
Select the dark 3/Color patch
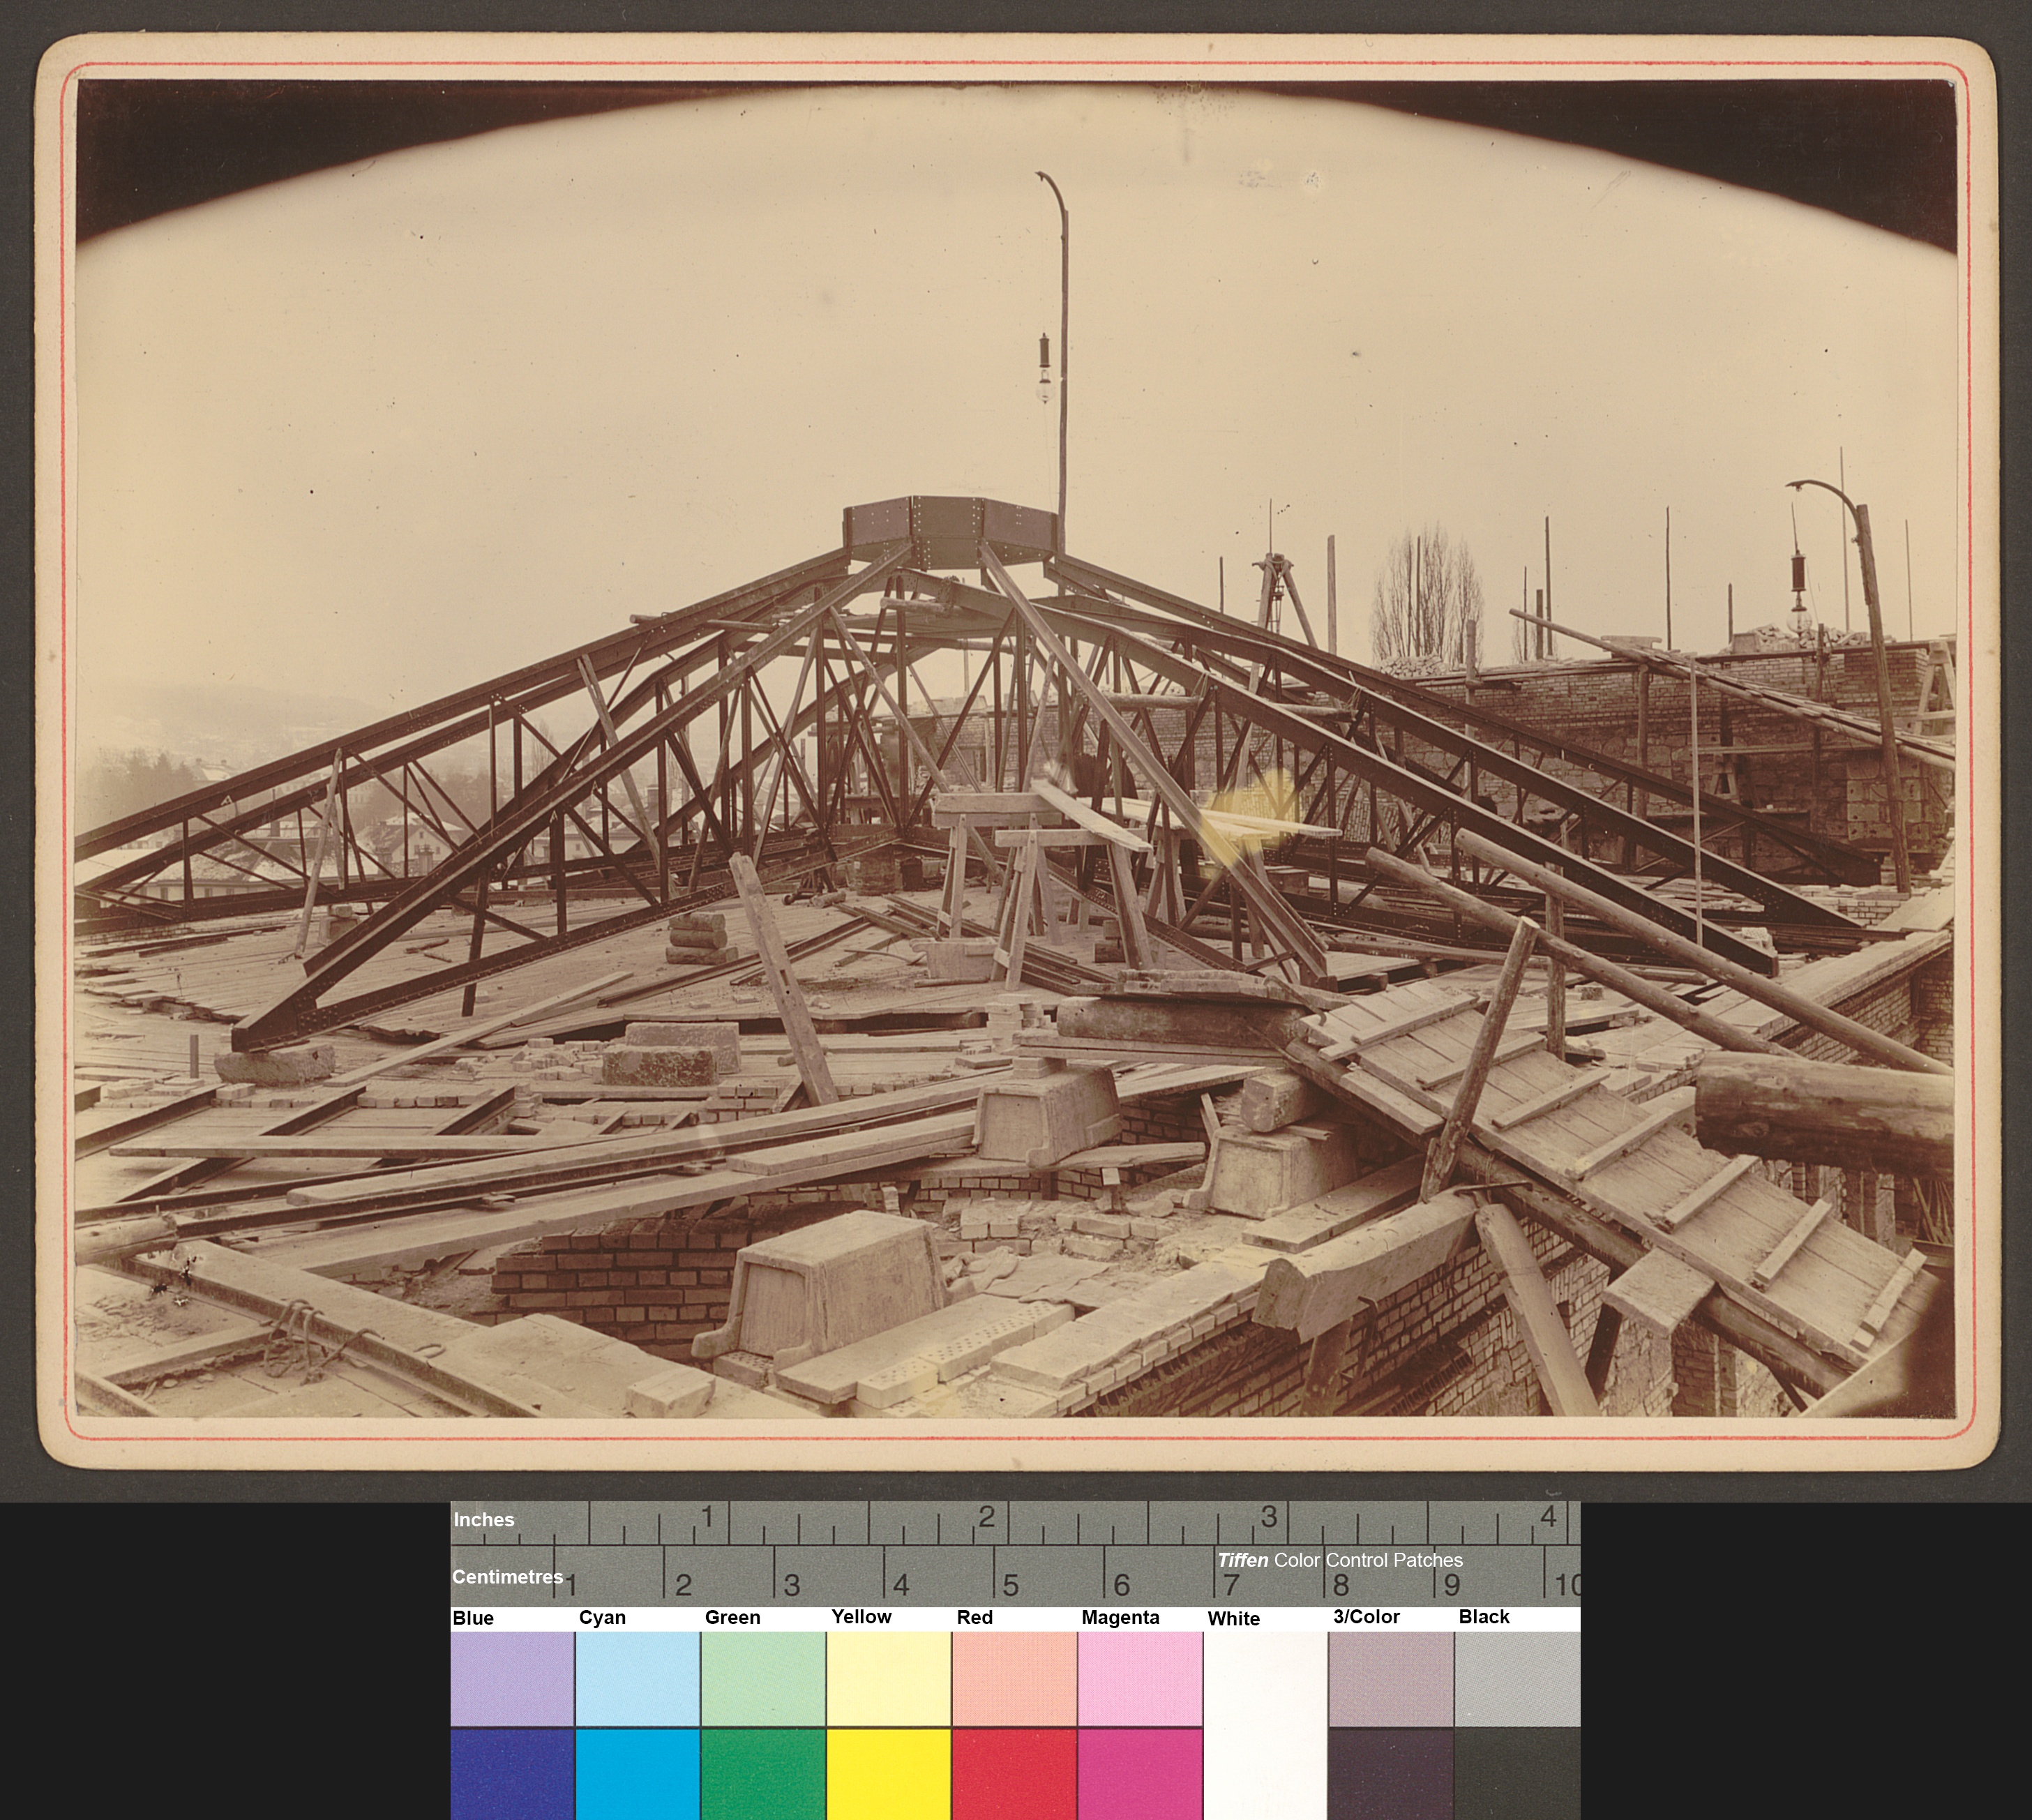pos(1391,1775)
